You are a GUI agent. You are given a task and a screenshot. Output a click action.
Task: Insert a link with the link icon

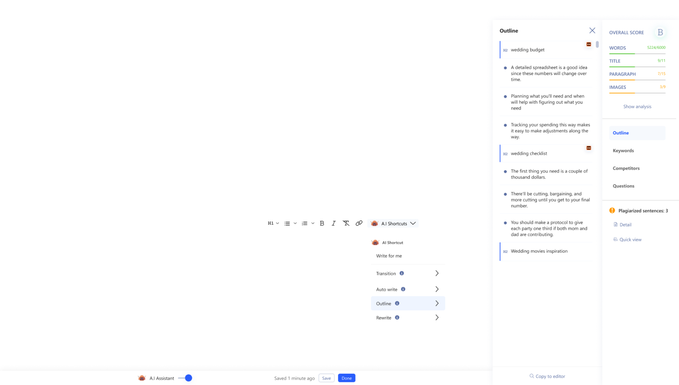(359, 223)
